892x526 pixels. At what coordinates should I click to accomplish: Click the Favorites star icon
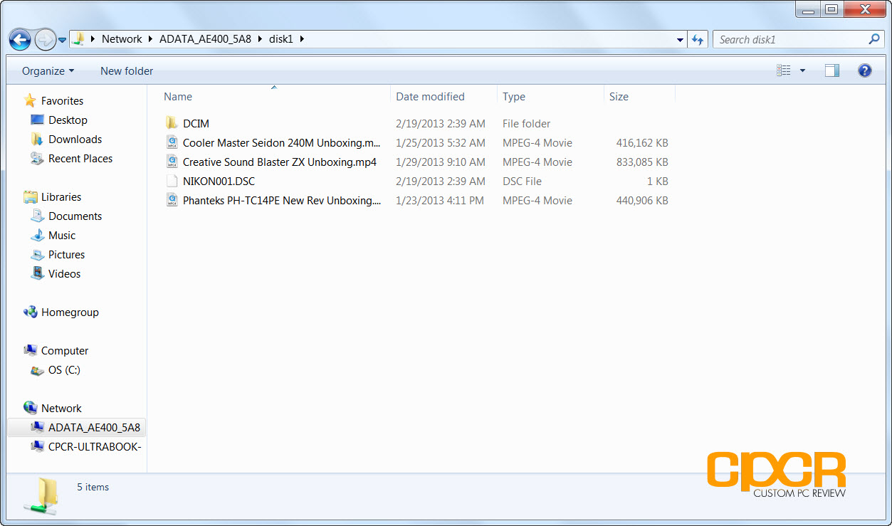pos(30,100)
